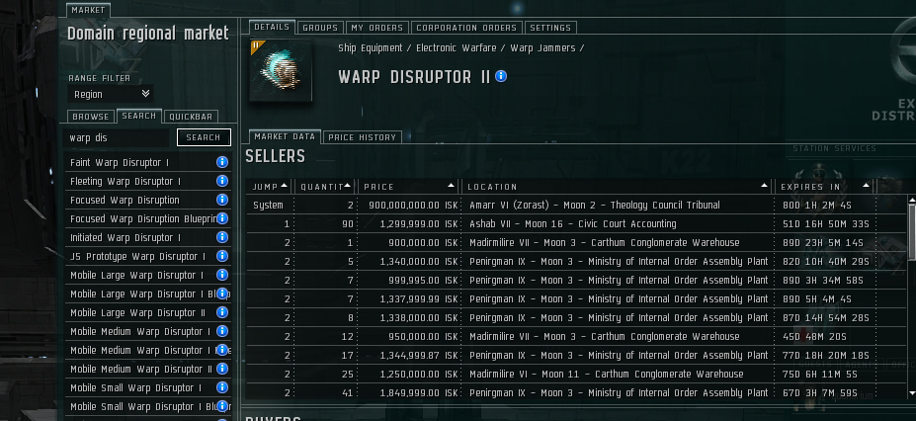Click the sellers list vertical scrollbar
The width and height of the screenshot is (916, 421).
(x=910, y=227)
